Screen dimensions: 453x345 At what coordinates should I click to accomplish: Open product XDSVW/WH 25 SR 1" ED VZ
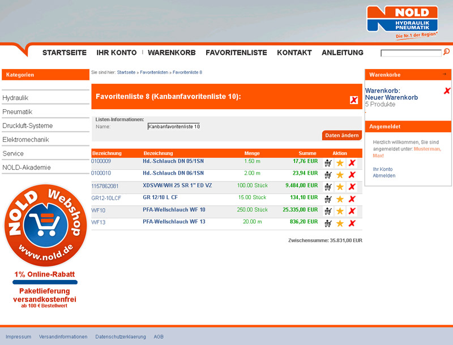click(x=177, y=185)
